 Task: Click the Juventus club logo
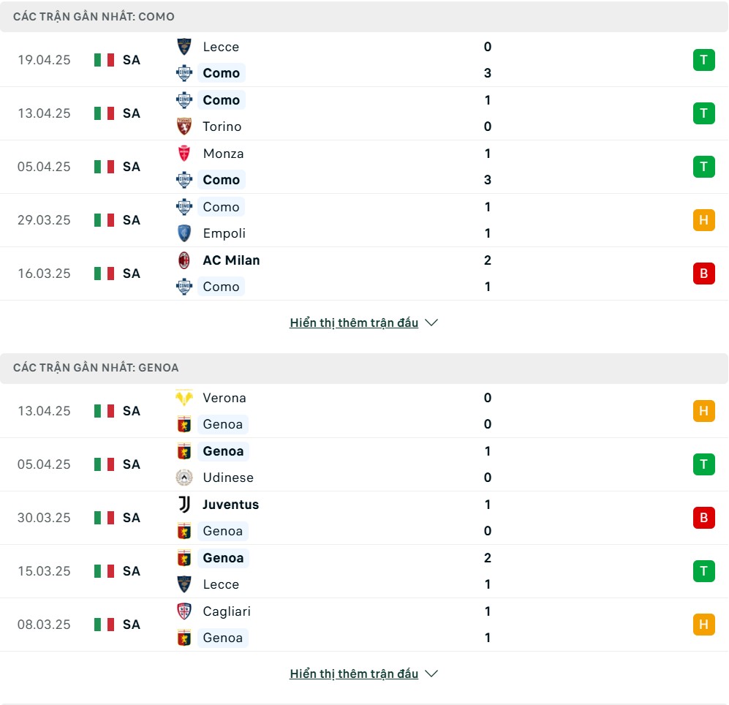coord(184,504)
